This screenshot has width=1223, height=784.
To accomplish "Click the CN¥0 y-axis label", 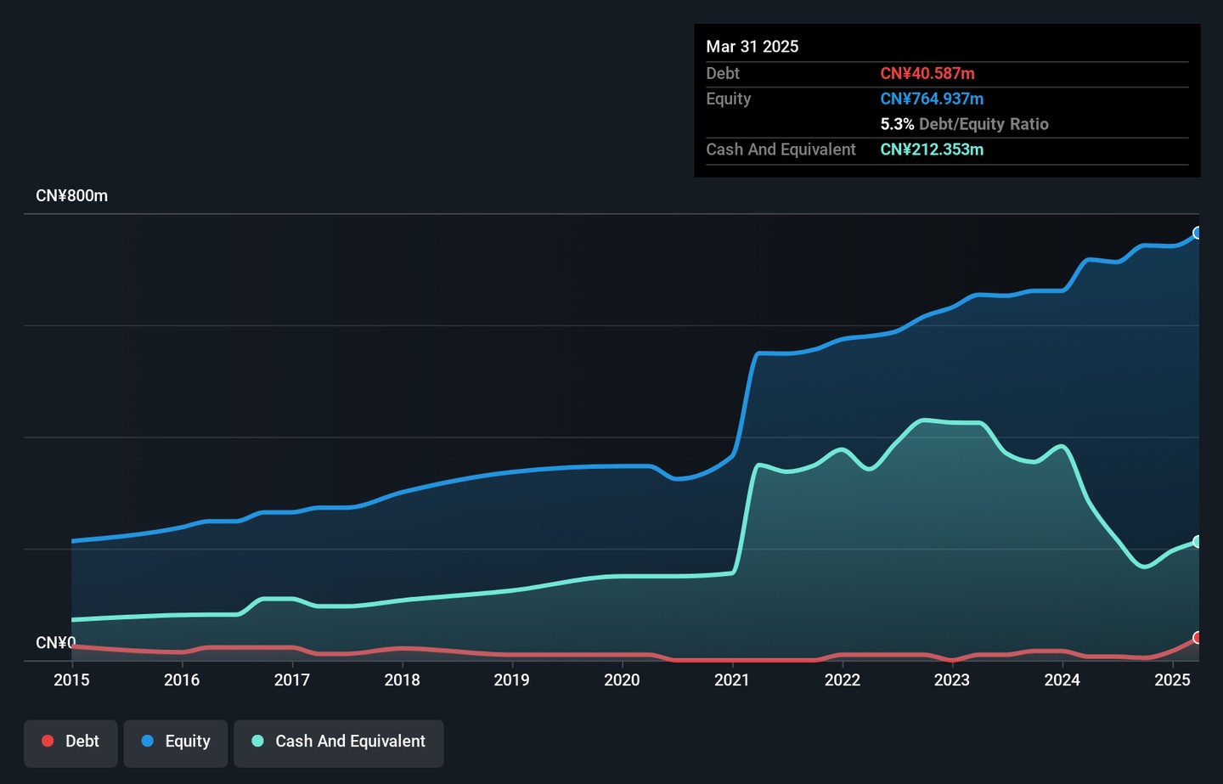I will pos(55,643).
